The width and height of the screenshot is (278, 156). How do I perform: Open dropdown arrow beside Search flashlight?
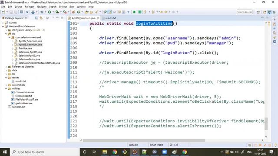pyautogui.click(x=100, y=12)
